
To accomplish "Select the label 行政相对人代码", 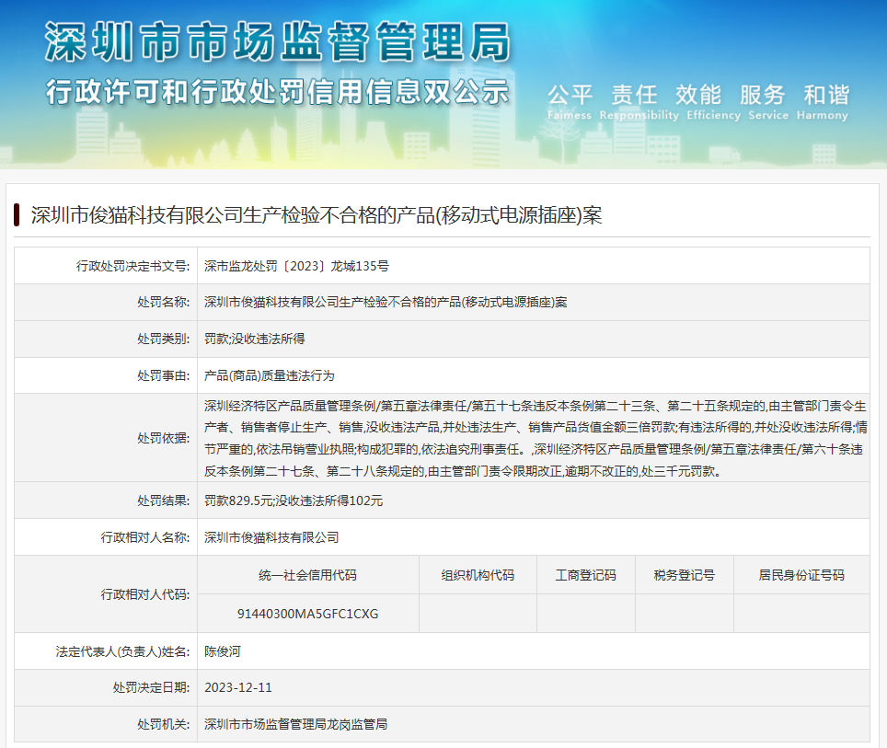I will [x=145, y=594].
